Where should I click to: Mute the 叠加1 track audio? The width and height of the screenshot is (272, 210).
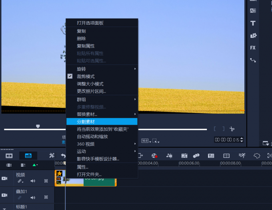33,197
